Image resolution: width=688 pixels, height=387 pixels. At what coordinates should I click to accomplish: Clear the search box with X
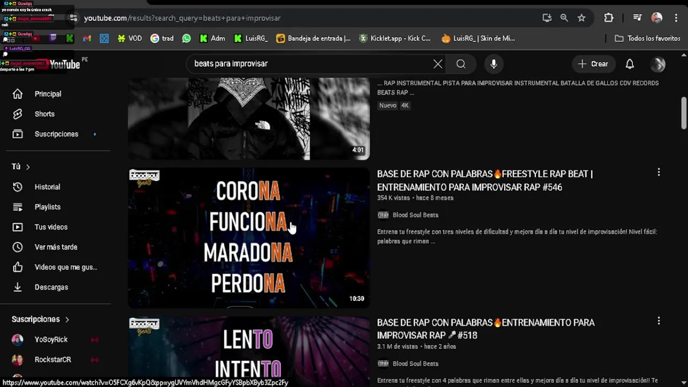point(438,64)
